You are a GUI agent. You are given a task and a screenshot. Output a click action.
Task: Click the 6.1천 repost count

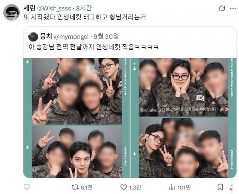point(86,187)
